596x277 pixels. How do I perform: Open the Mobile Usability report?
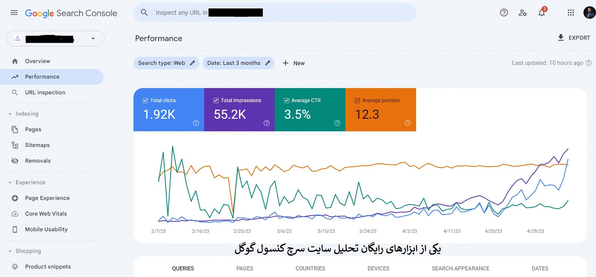click(x=46, y=229)
